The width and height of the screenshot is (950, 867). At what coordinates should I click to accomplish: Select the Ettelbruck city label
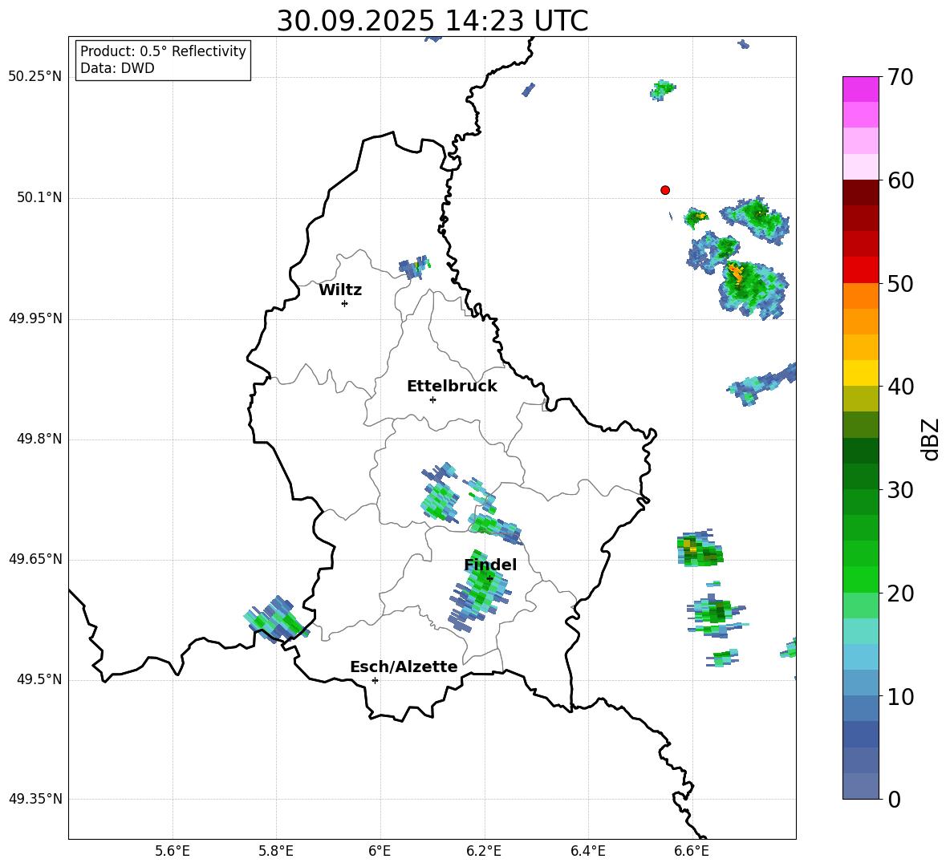[x=452, y=386]
